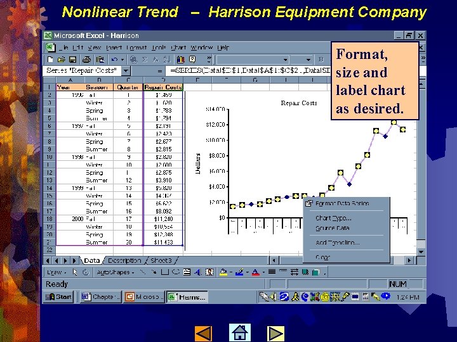Click the Start button

[x=58, y=297]
